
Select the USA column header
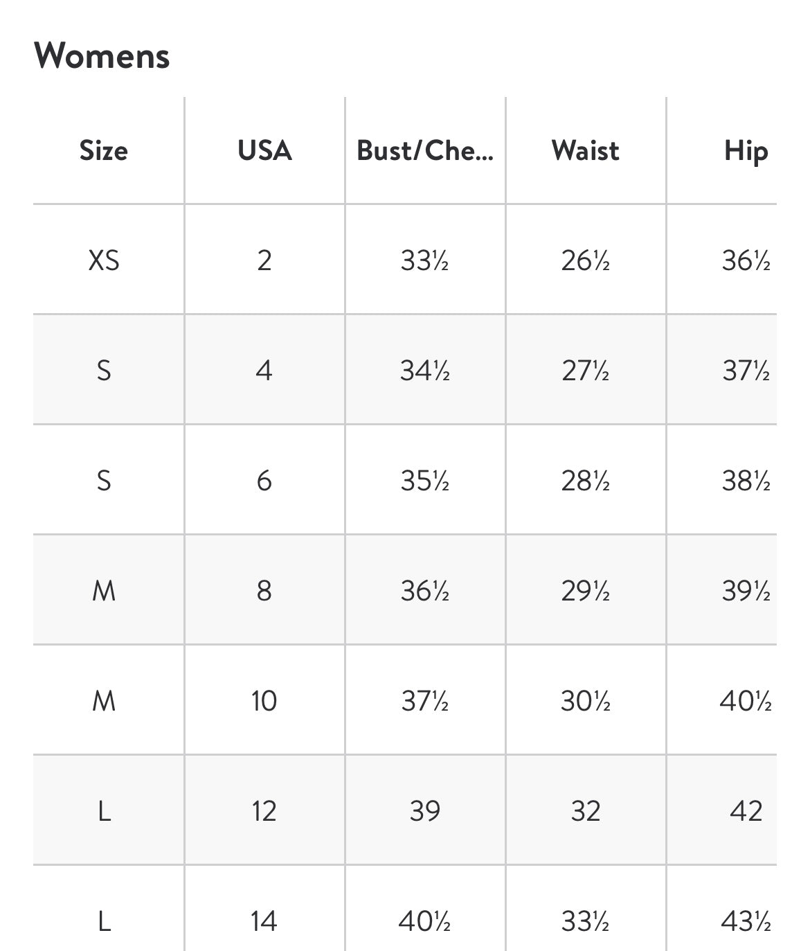tap(264, 150)
